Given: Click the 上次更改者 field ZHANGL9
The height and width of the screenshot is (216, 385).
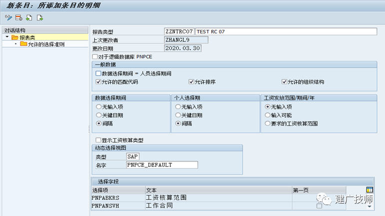Looking at the screenshot, I should click(186, 40).
